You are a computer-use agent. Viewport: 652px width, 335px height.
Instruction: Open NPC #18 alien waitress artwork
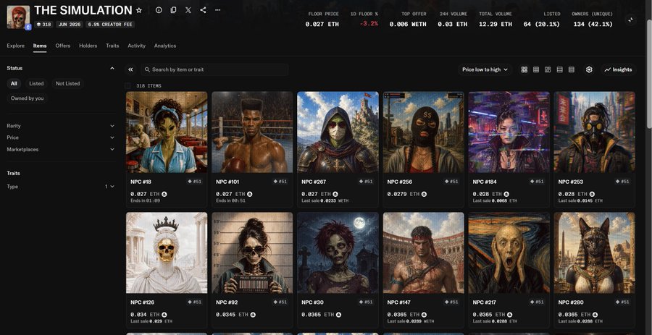167,132
